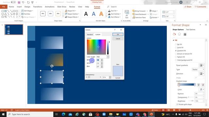
Task: Click the PowerPoint icon in the taskbar
Action: point(151,114)
